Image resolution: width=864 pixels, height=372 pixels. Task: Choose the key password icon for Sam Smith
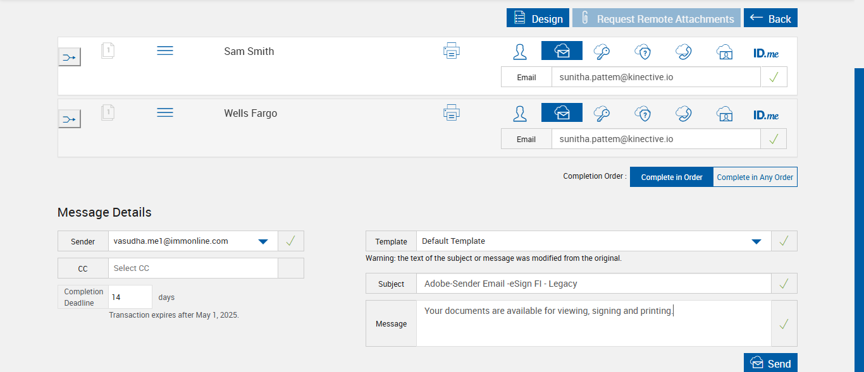(x=602, y=51)
